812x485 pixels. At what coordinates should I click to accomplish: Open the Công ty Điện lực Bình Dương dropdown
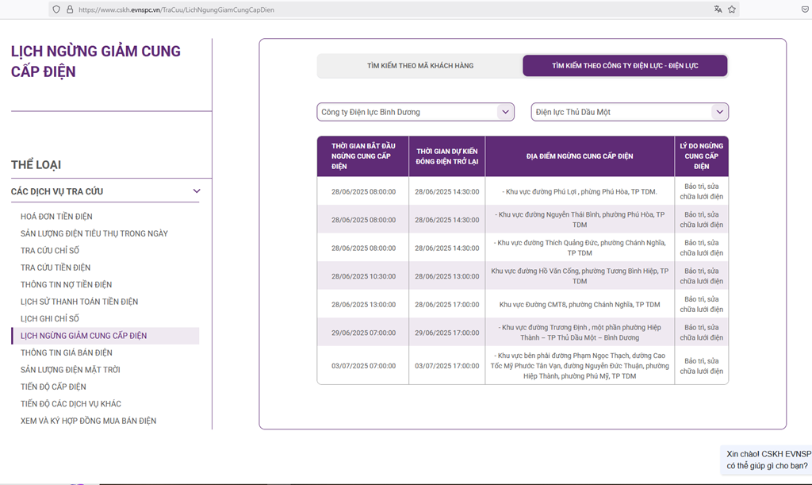[x=416, y=112]
